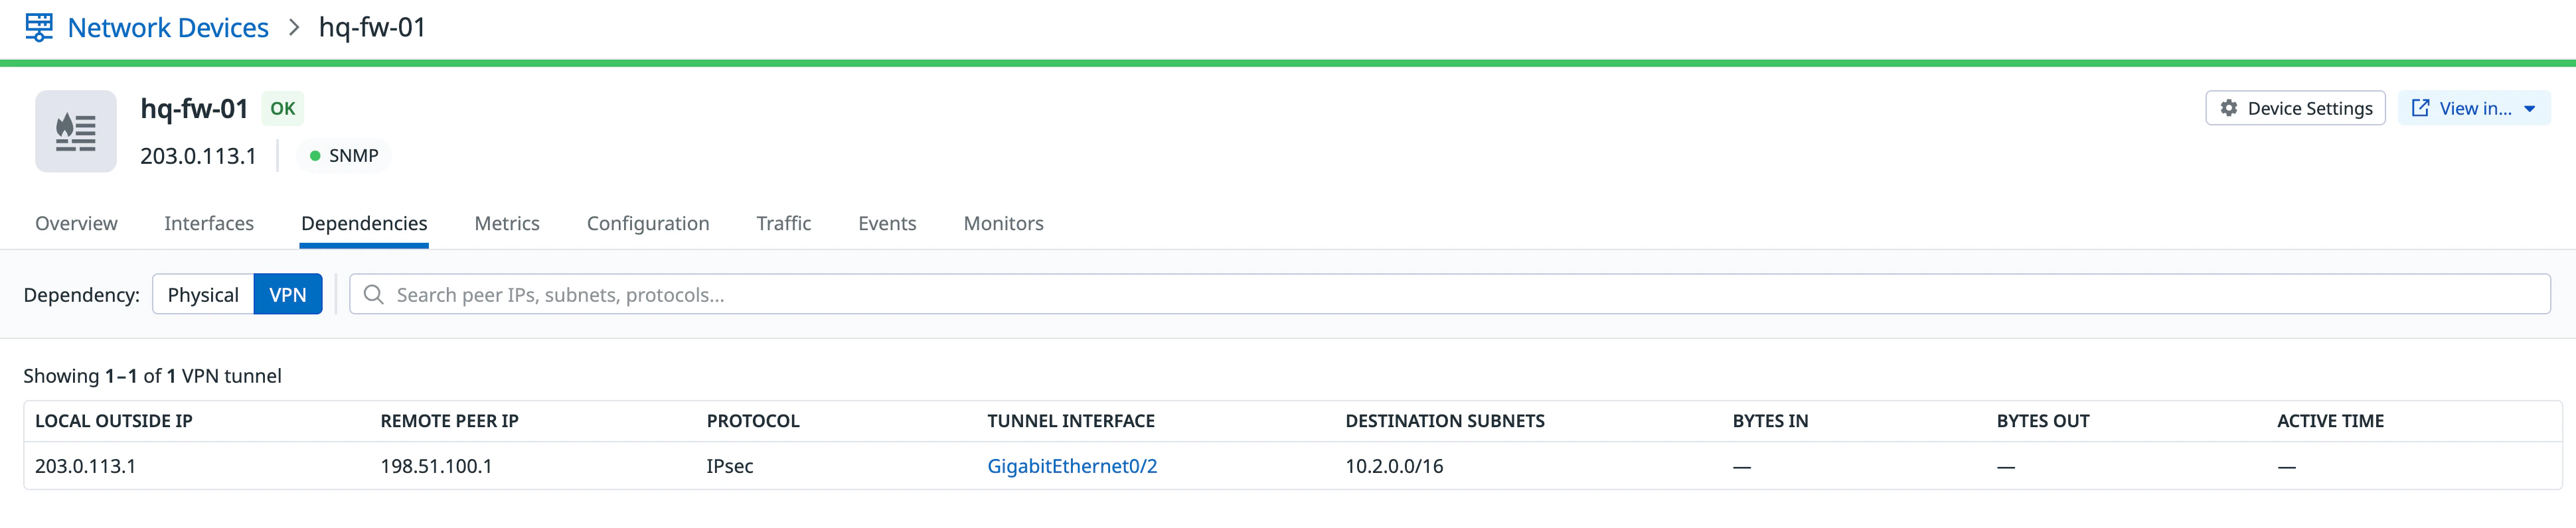This screenshot has width=2576, height=528.
Task: Click the Device Settings button
Action: coord(2295,108)
